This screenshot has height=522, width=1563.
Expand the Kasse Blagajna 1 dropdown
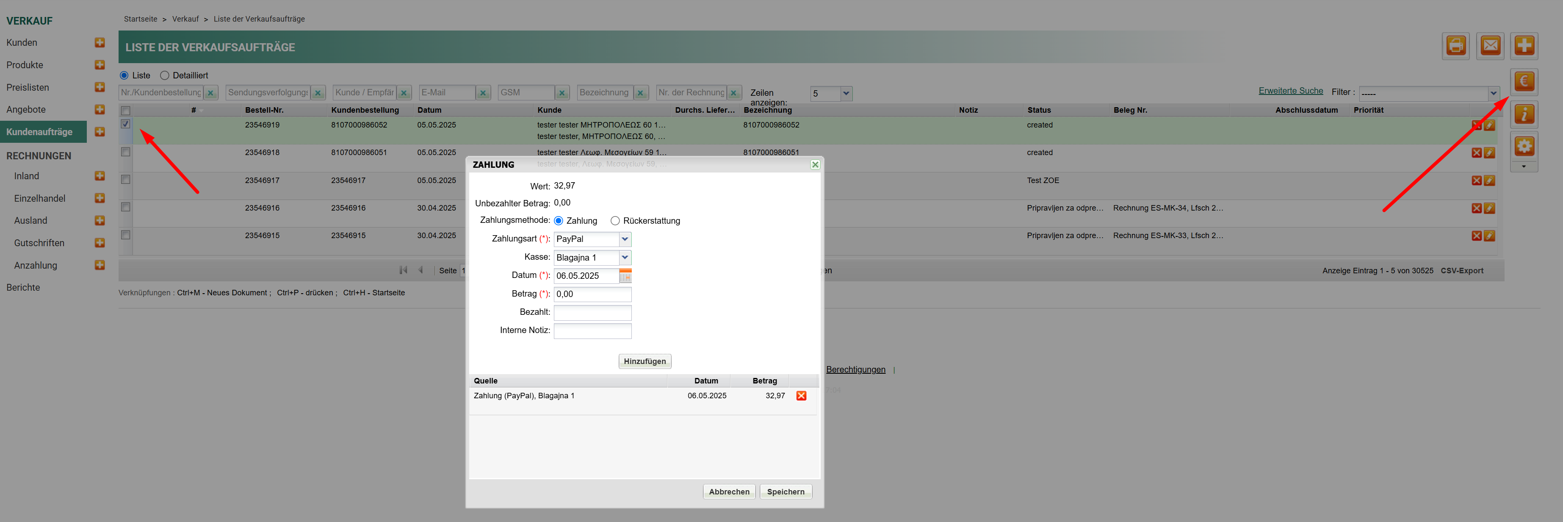(625, 257)
